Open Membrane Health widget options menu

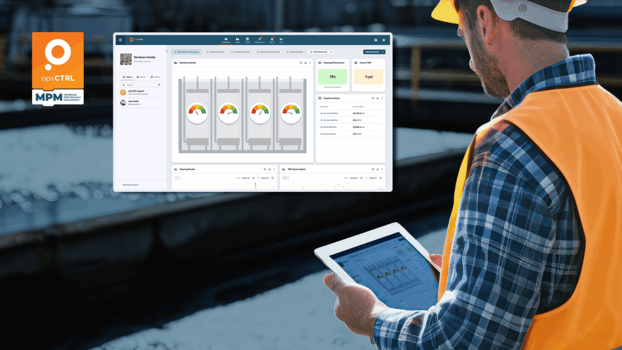(x=310, y=63)
